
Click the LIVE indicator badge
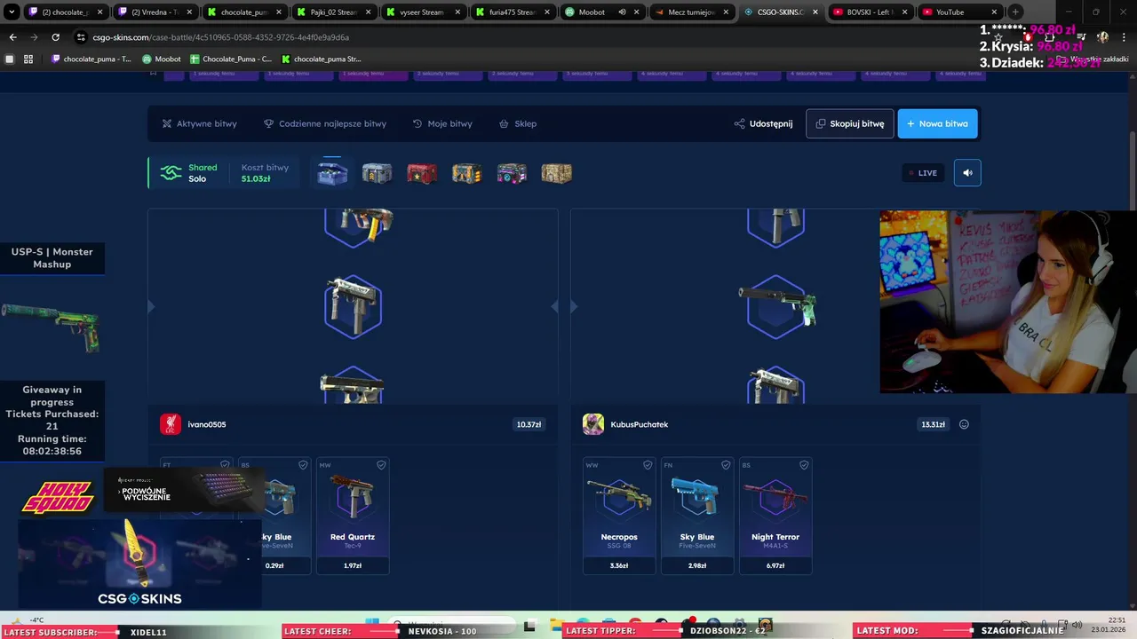click(923, 173)
